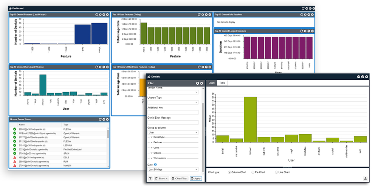Open the Group by column dropdown

pos(173,132)
